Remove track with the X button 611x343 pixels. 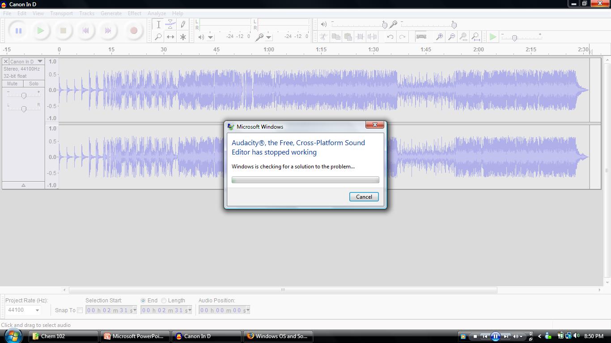coord(5,61)
